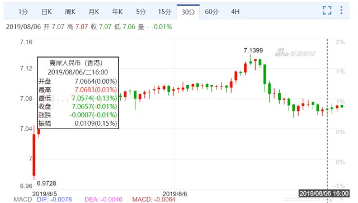Click the MACD indicator name label

click(23, 200)
